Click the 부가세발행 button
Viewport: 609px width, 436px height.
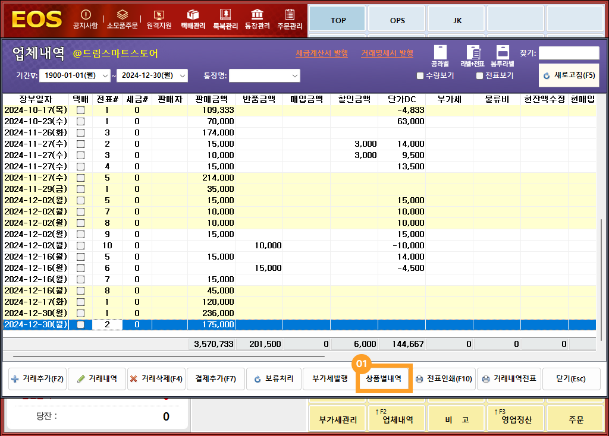point(330,379)
